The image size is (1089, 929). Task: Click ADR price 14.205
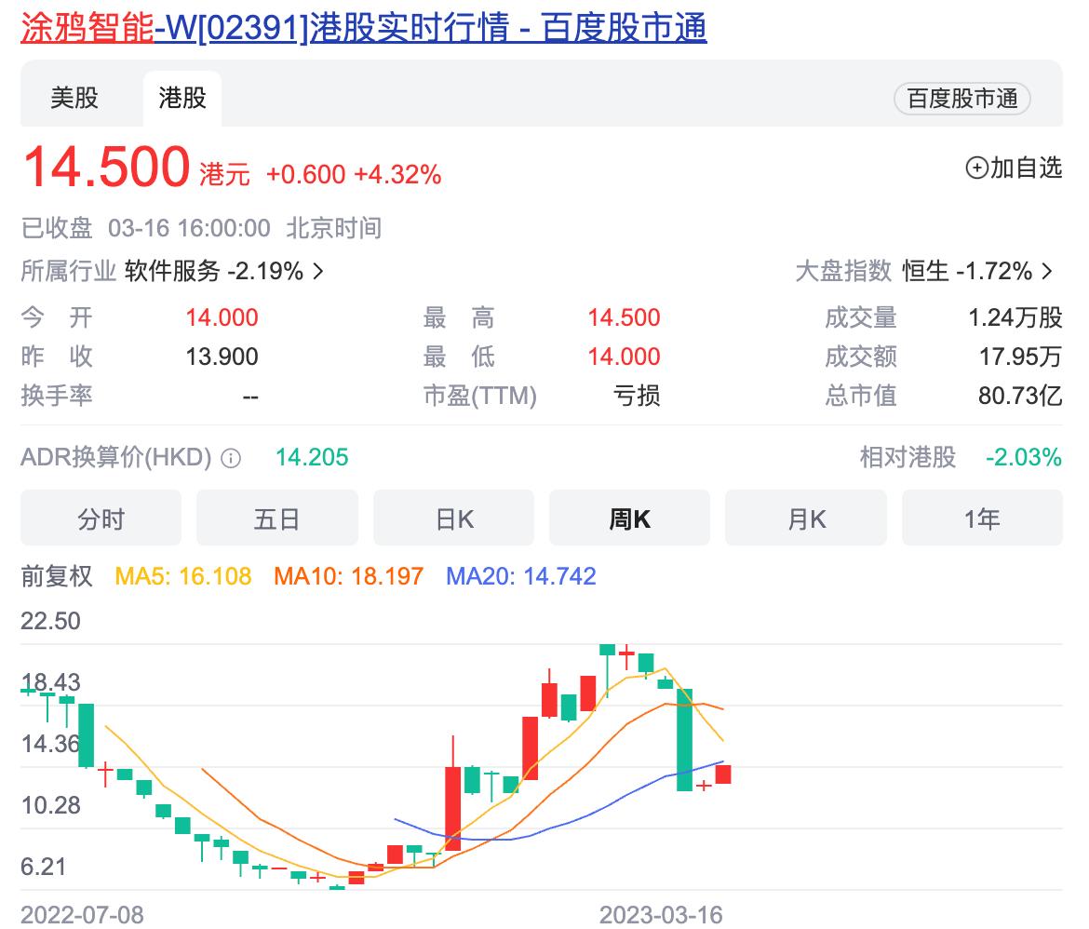click(312, 457)
